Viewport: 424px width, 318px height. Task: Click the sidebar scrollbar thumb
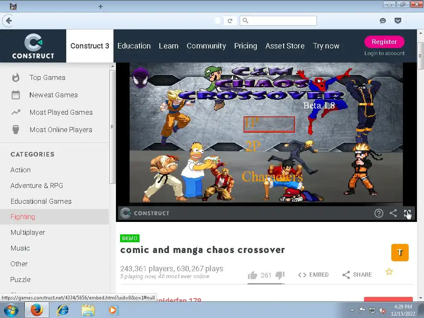pyautogui.click(x=113, y=127)
